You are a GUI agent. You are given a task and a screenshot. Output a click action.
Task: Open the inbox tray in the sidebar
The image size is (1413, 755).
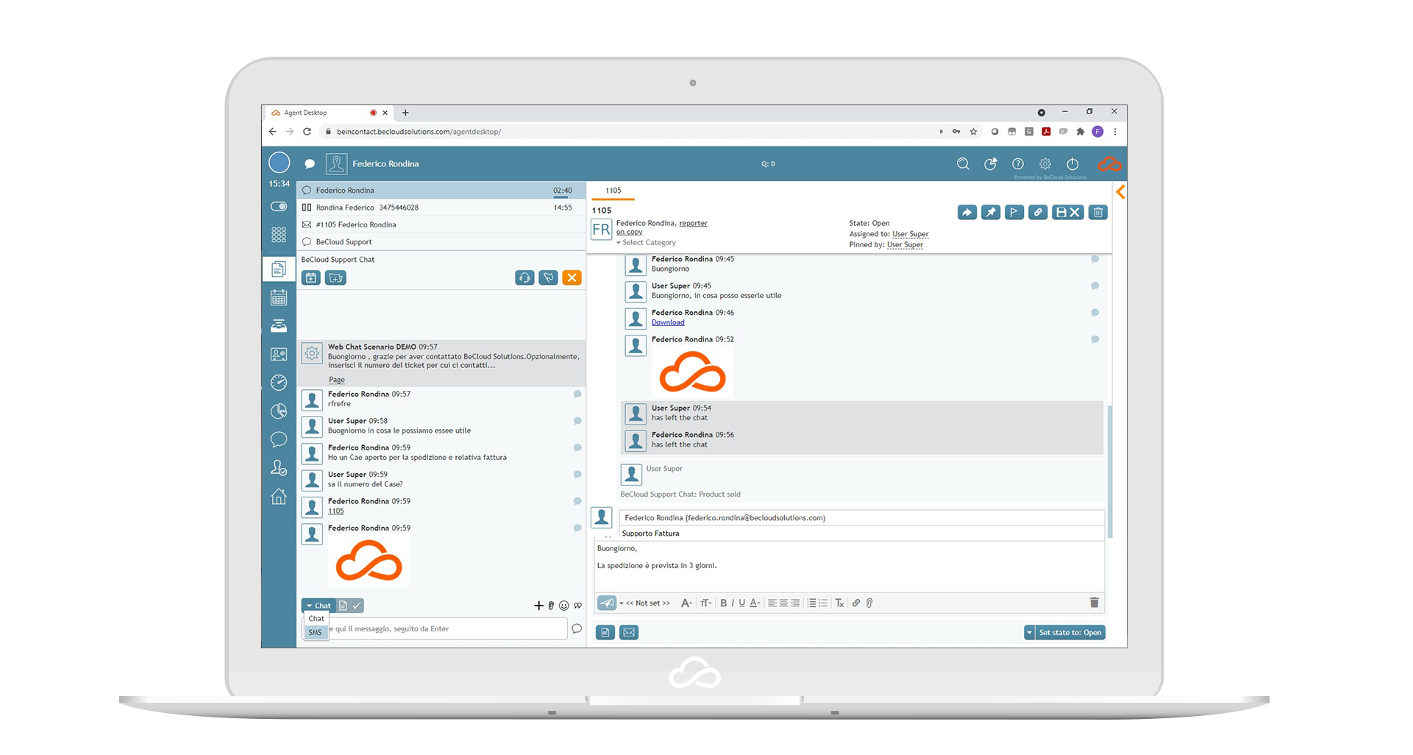[279, 326]
